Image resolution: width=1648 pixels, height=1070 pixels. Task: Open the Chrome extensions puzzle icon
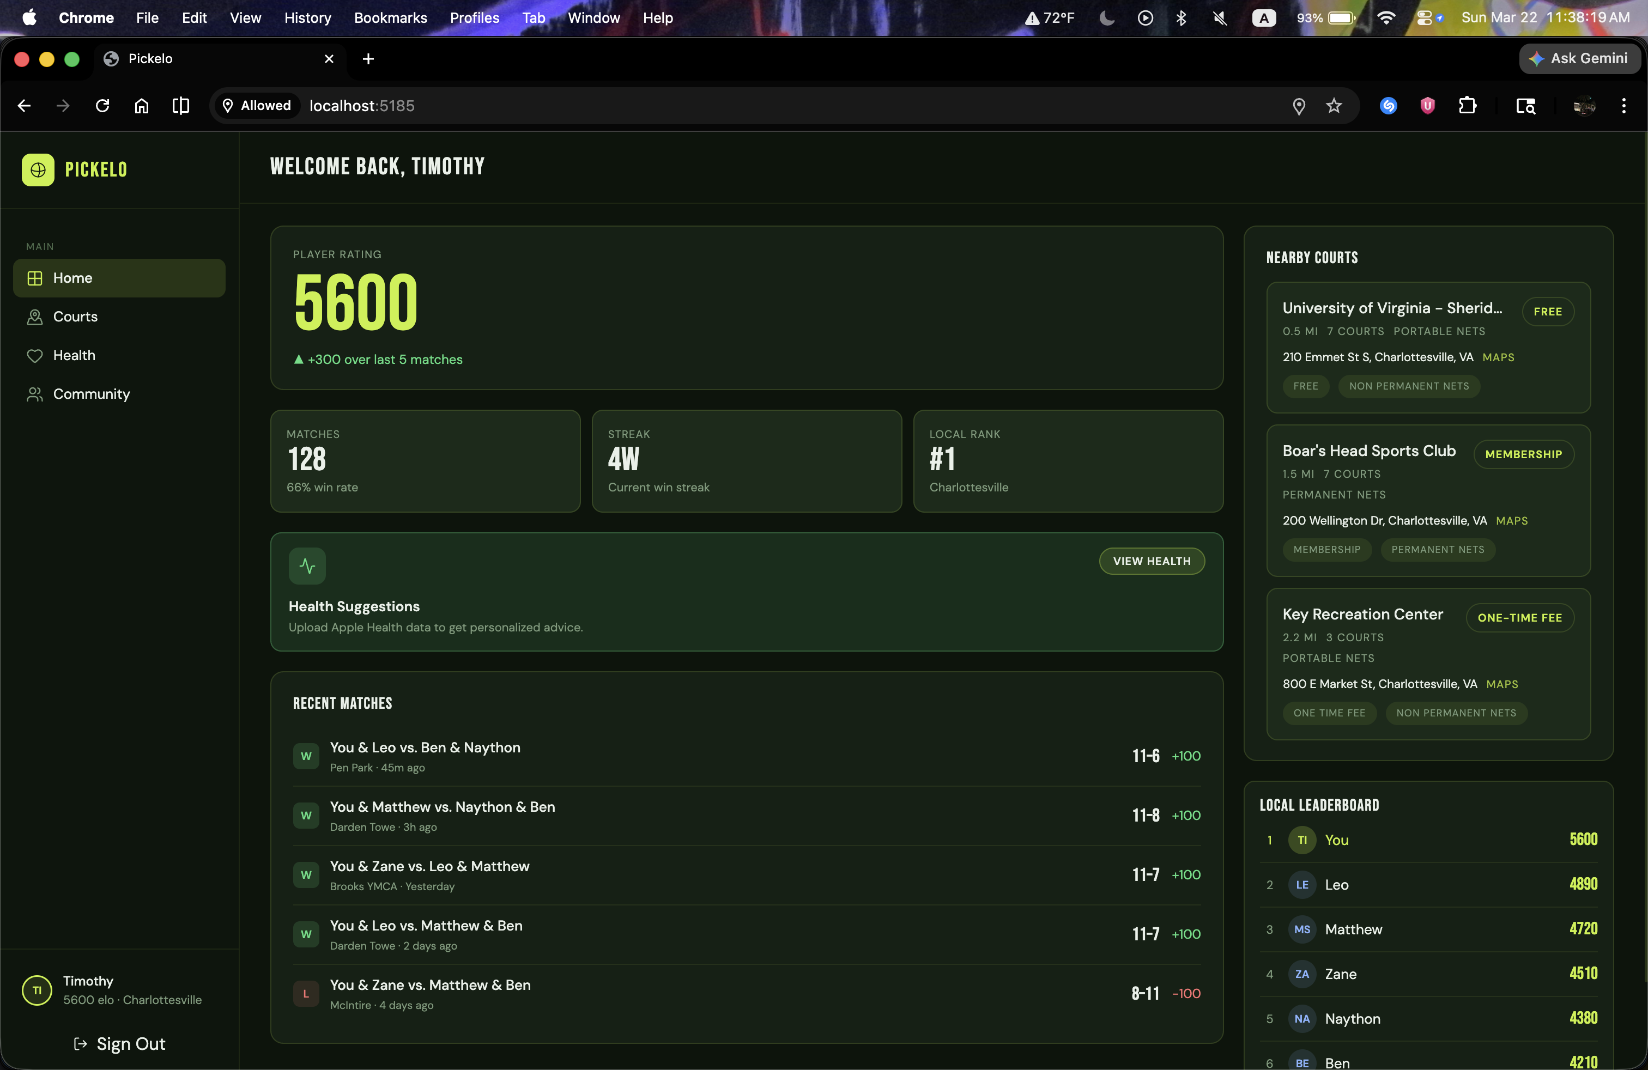[x=1467, y=106]
